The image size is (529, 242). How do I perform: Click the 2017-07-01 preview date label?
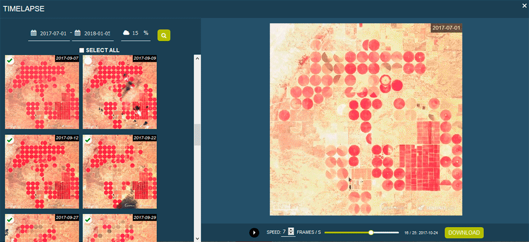click(446, 27)
